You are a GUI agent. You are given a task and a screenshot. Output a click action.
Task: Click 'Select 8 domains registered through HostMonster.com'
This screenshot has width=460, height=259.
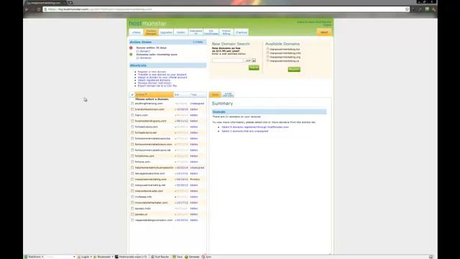tap(255, 127)
